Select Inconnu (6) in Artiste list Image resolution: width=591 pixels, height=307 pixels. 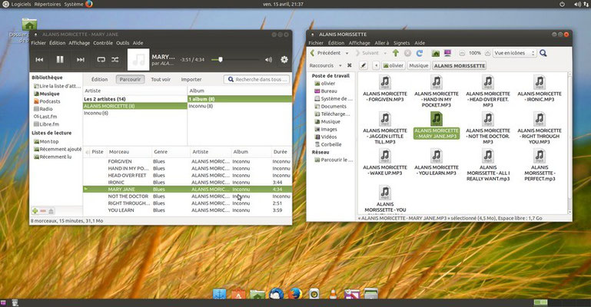[x=135, y=113]
